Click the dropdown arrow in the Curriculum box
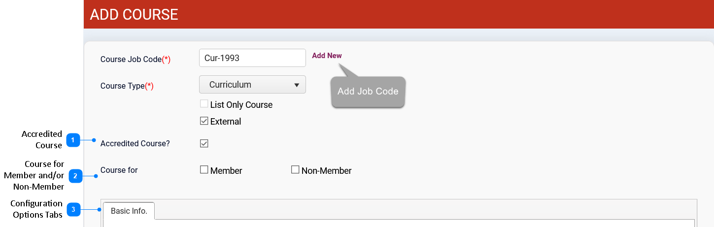This screenshot has height=227, width=714. point(297,85)
